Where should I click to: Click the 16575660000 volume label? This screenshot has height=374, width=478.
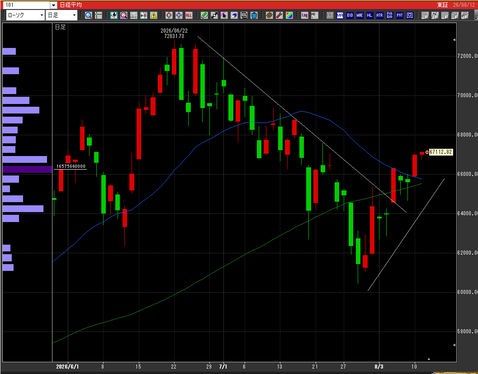coord(71,166)
